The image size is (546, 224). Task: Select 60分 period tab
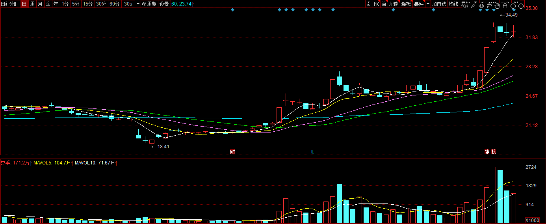(115, 4)
